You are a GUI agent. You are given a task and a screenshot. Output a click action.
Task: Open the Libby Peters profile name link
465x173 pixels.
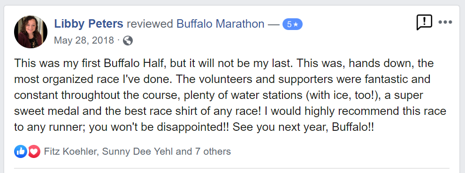coord(89,24)
